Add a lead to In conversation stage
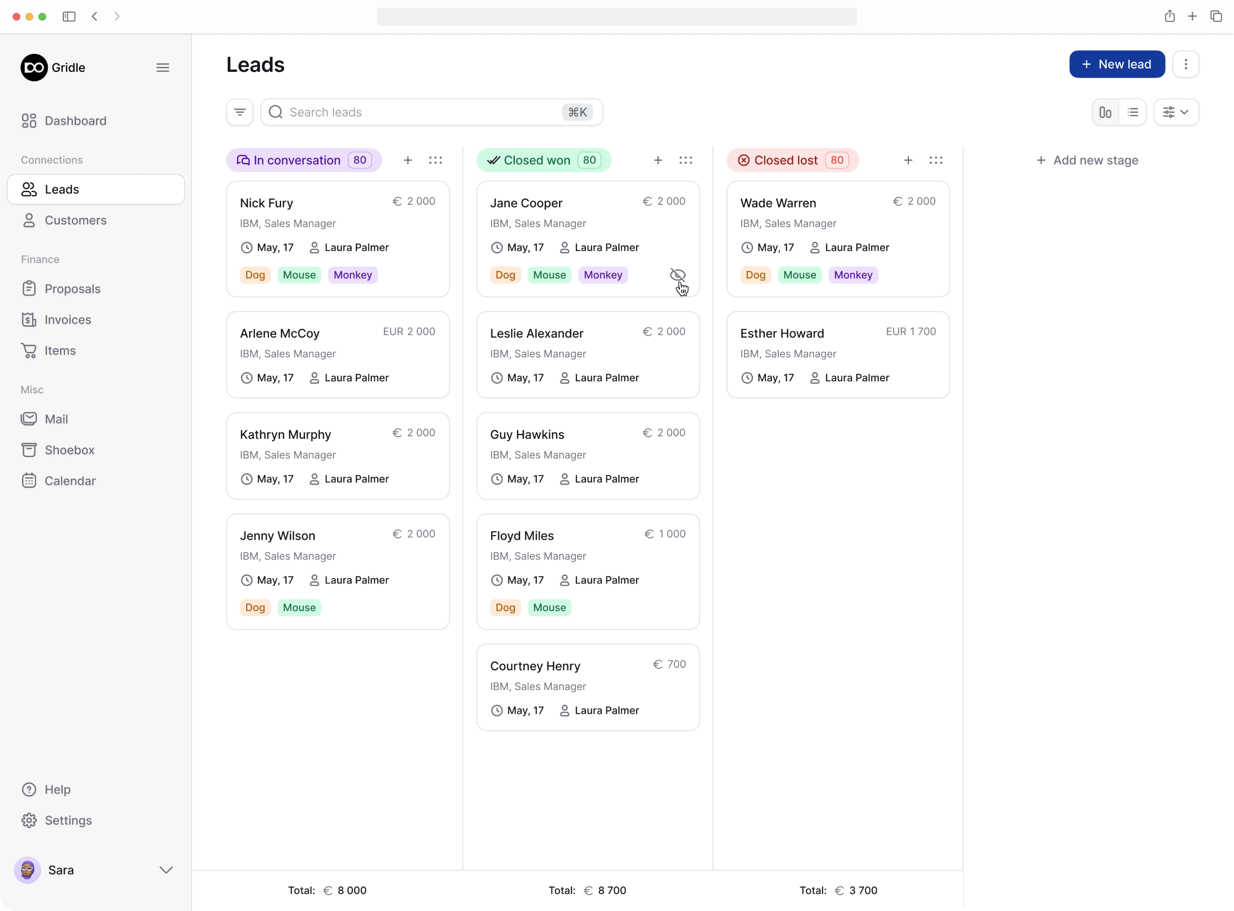Viewport: 1234px width, 911px height. [x=408, y=160]
